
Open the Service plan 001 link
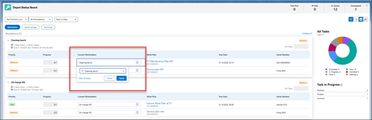point(155,69)
